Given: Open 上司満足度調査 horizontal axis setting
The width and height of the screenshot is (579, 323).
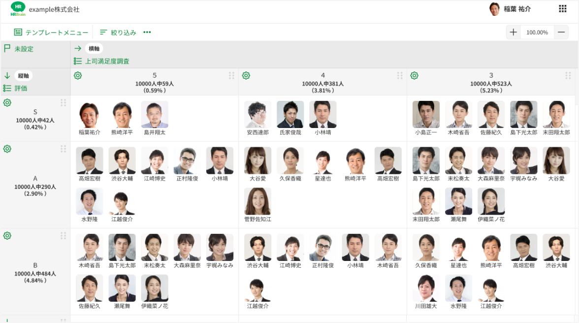Looking at the screenshot, I should click(x=101, y=61).
